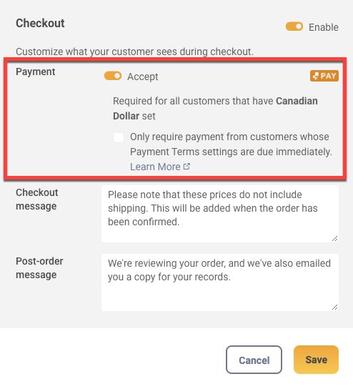The width and height of the screenshot is (353, 389).
Task: Click the Checkout message resize handle
Action: pos(334,238)
